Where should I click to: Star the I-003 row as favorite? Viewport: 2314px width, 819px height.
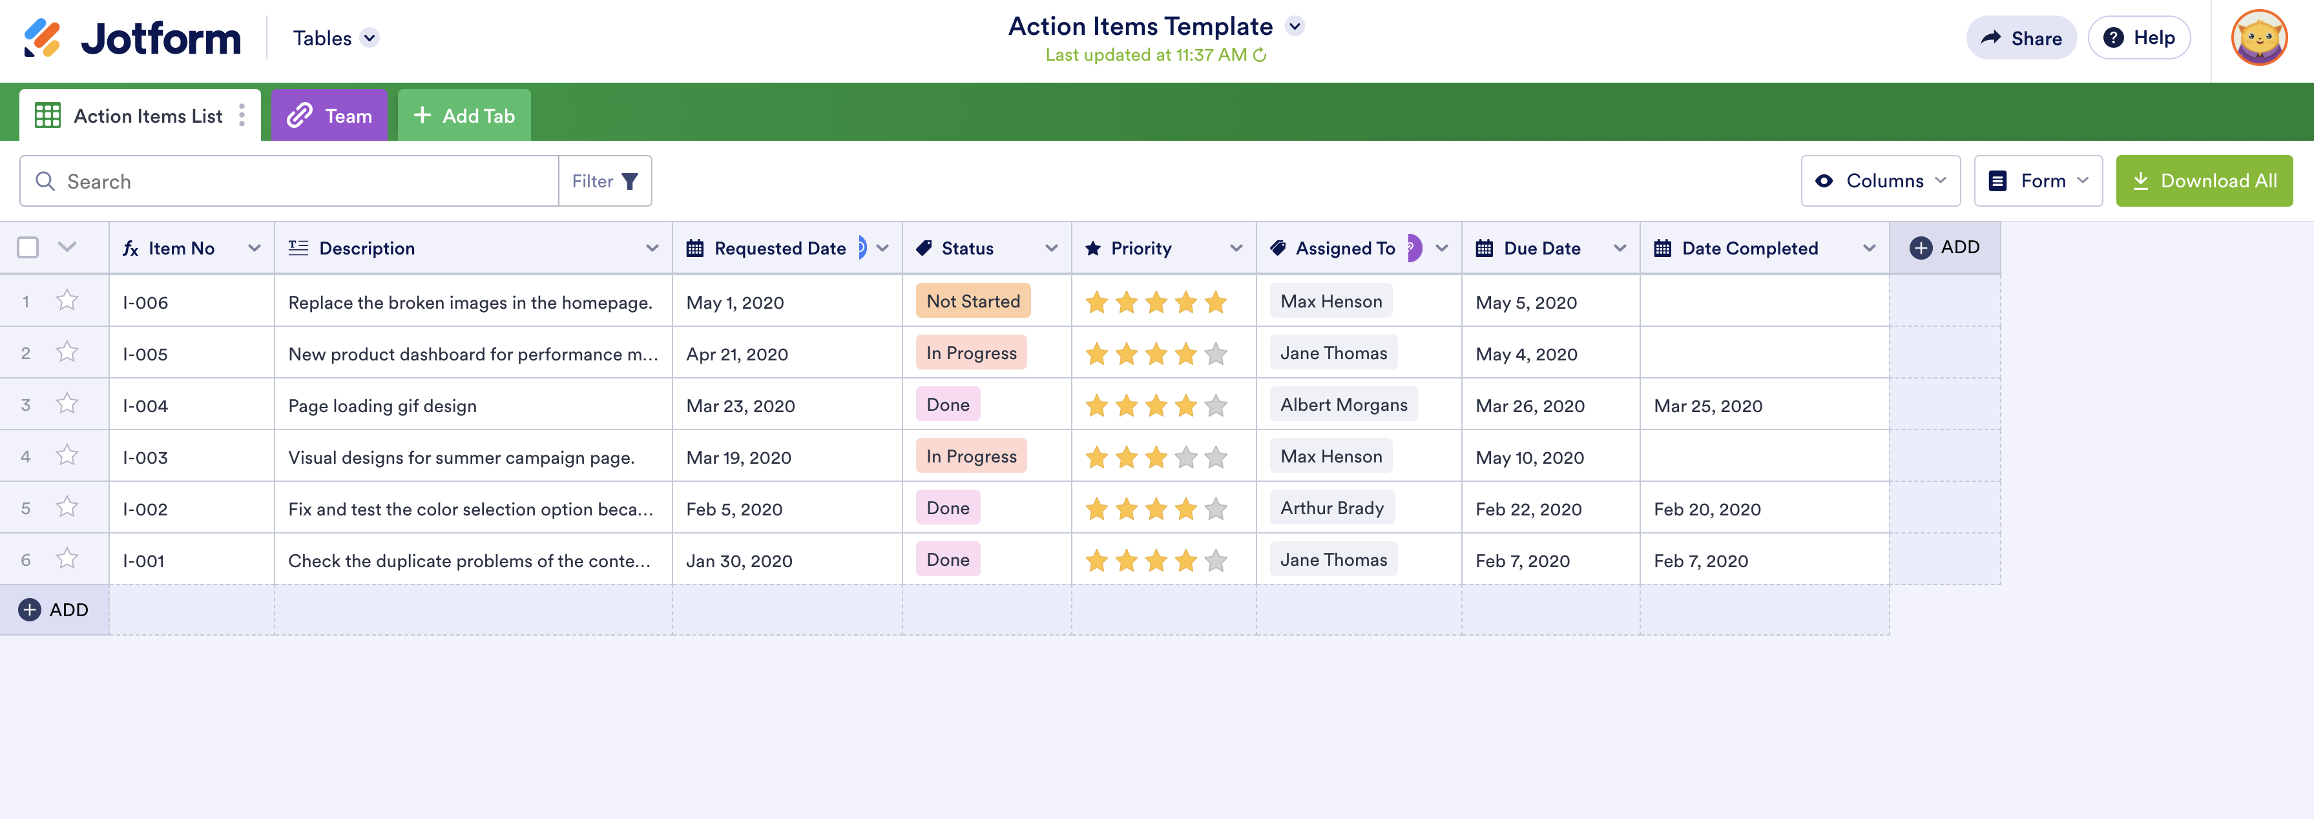tap(67, 456)
